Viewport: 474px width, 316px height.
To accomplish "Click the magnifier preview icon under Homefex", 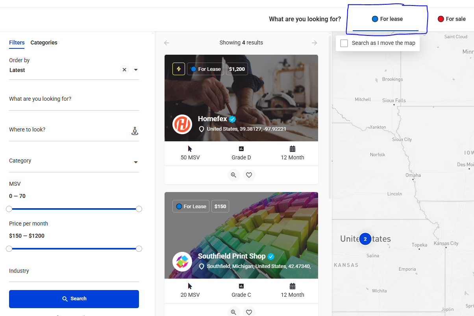I will (233, 175).
